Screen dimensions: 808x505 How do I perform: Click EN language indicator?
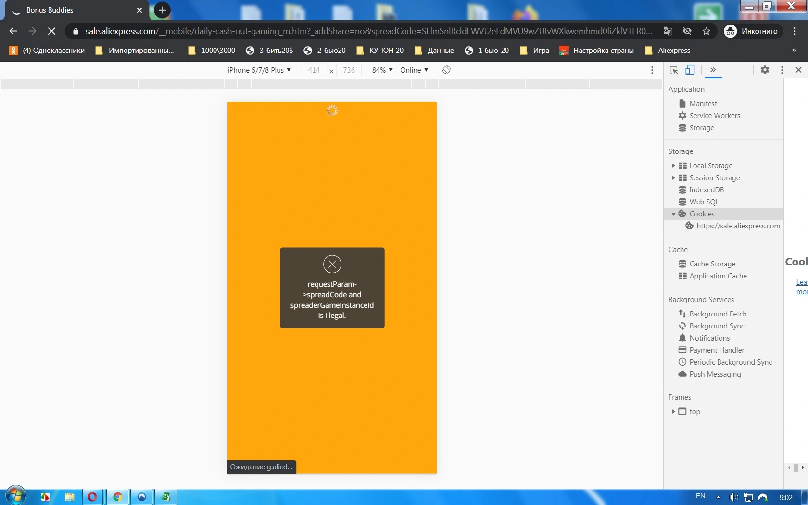coord(700,496)
